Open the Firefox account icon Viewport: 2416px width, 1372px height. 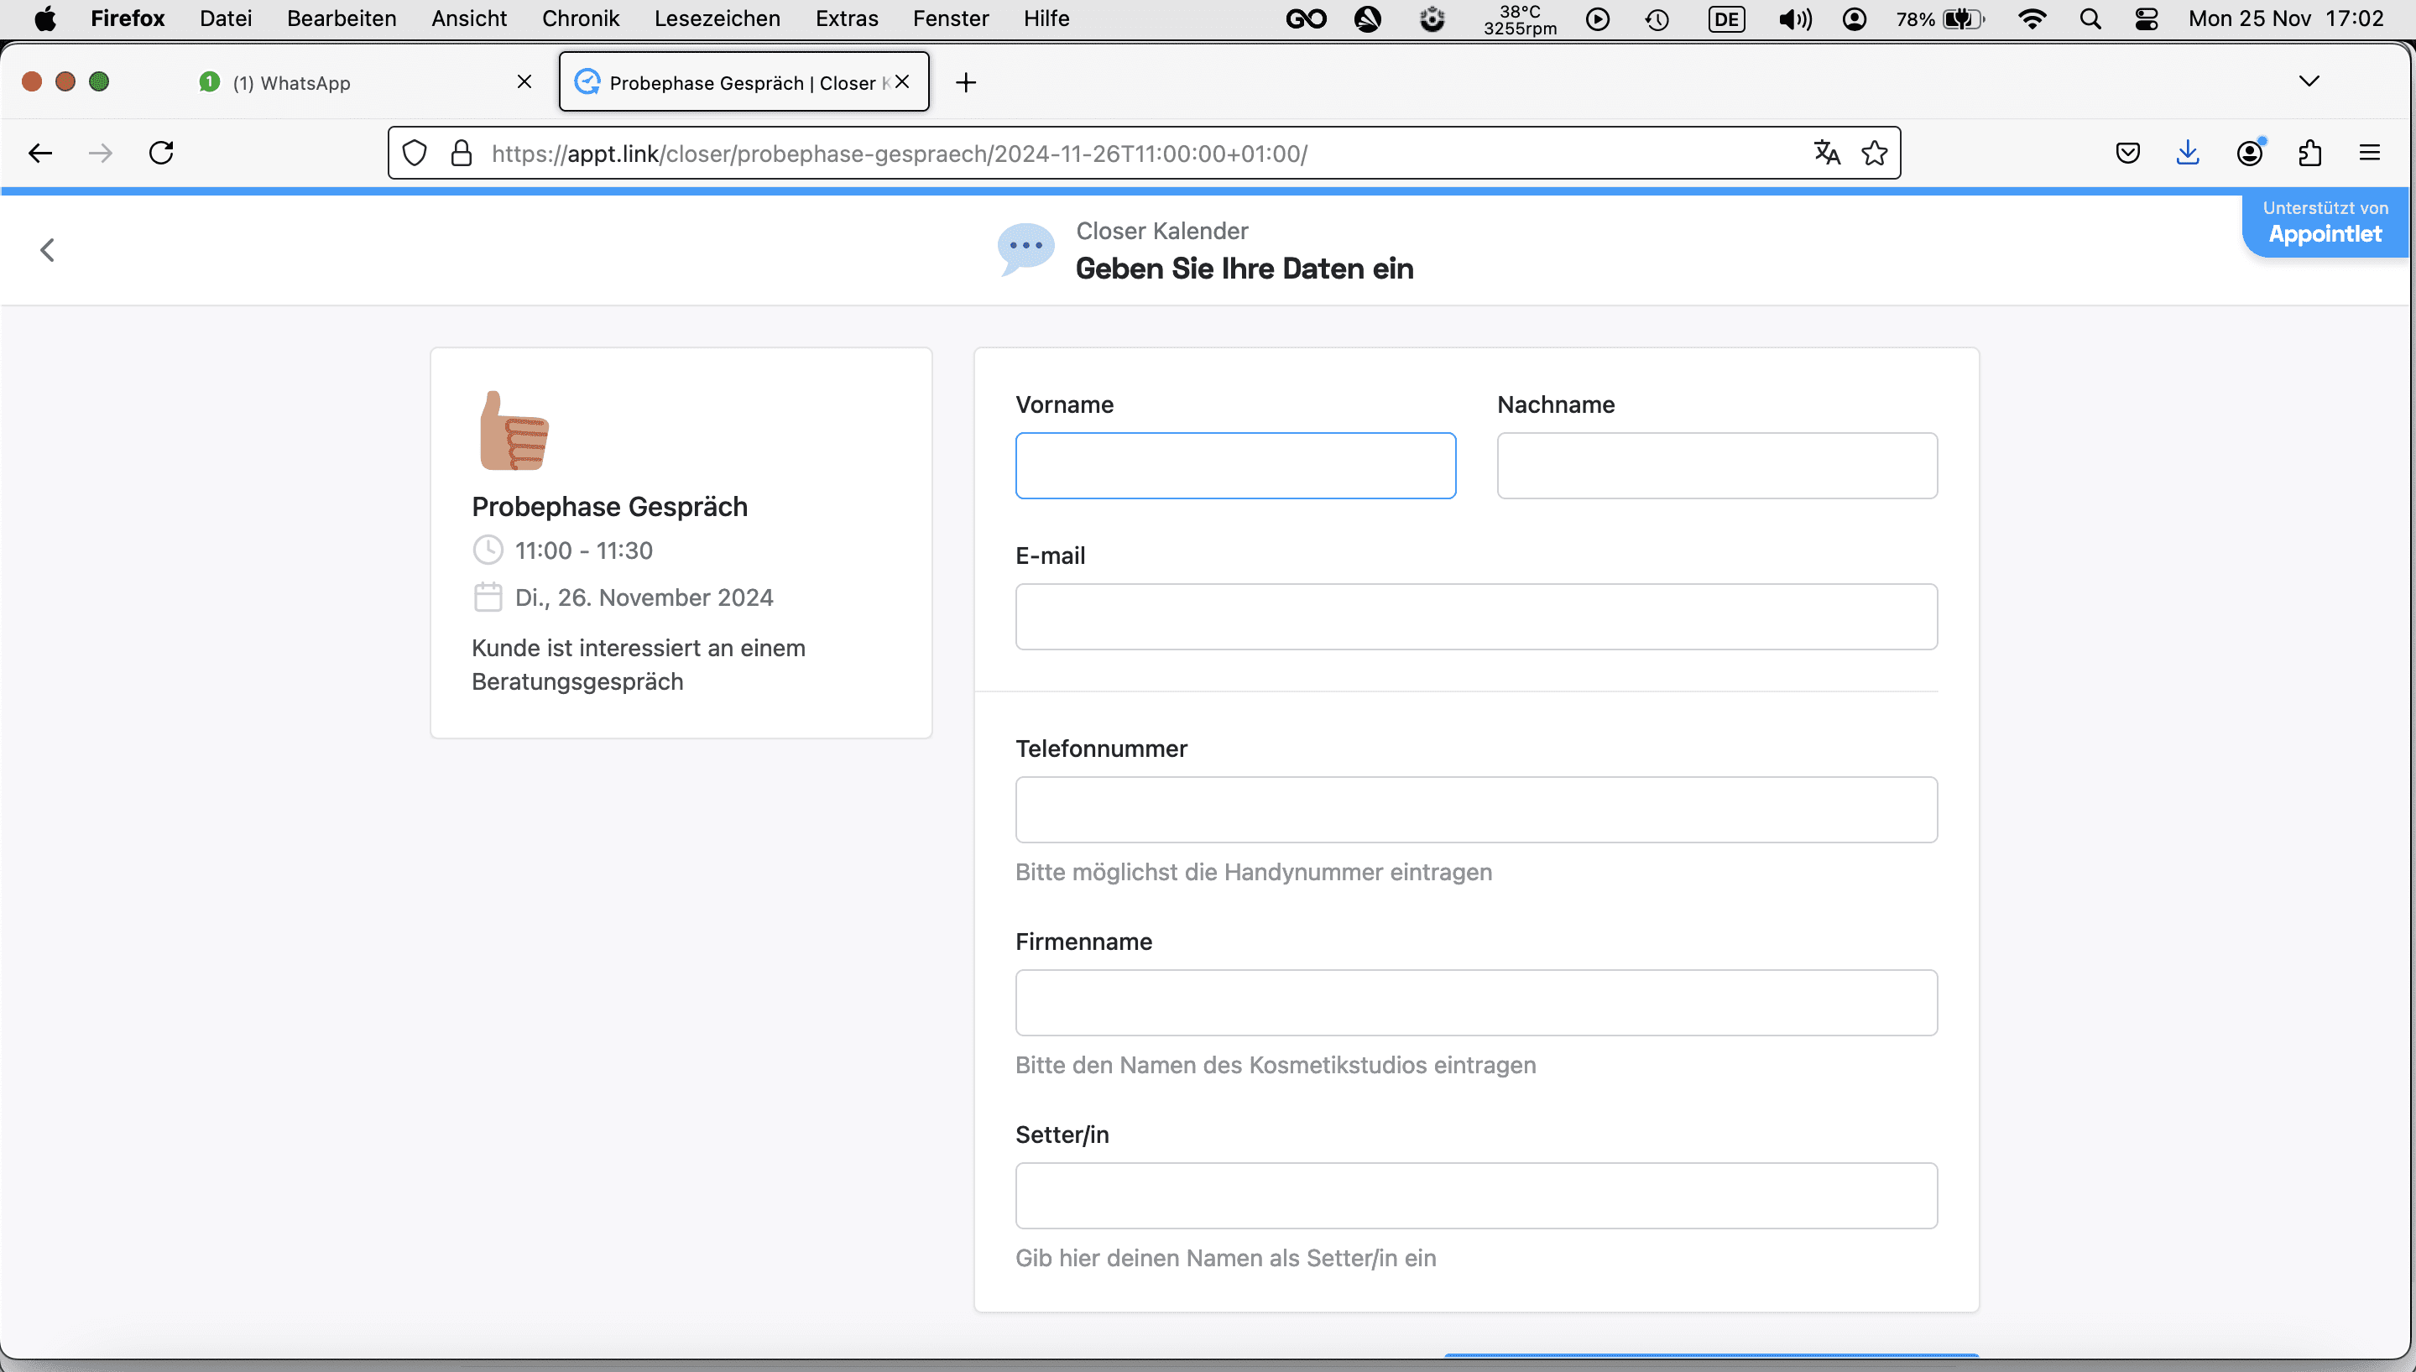click(x=2249, y=153)
